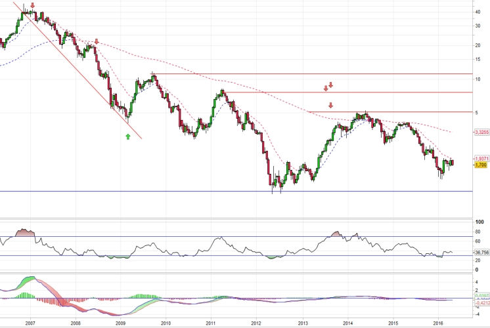This screenshot has width=490, height=328.
Task: Click the 1,9371 price label on the axis
Action: click(x=480, y=159)
